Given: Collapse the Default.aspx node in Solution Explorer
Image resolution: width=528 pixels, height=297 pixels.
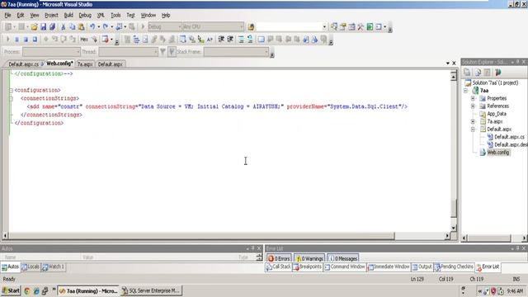Looking at the screenshot, I should [473, 130].
